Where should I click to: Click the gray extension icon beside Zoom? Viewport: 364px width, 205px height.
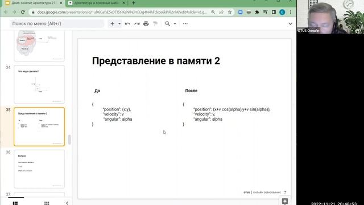(249, 12)
